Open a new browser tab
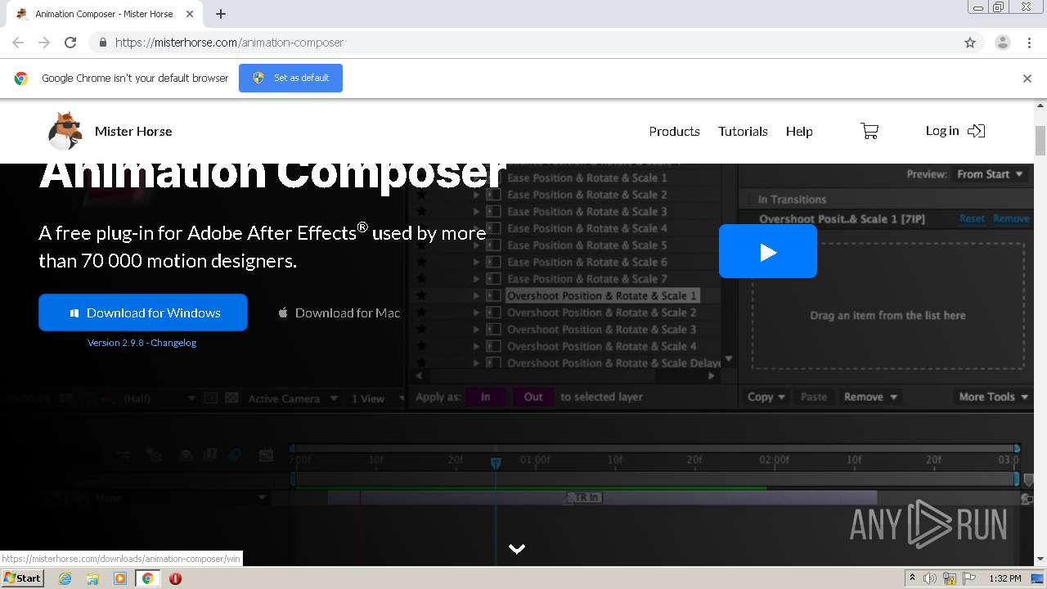The height and width of the screenshot is (589, 1047). [x=221, y=14]
